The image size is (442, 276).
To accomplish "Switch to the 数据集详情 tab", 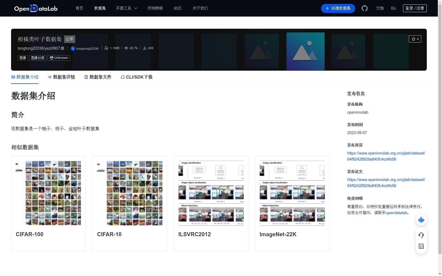I will (61, 77).
